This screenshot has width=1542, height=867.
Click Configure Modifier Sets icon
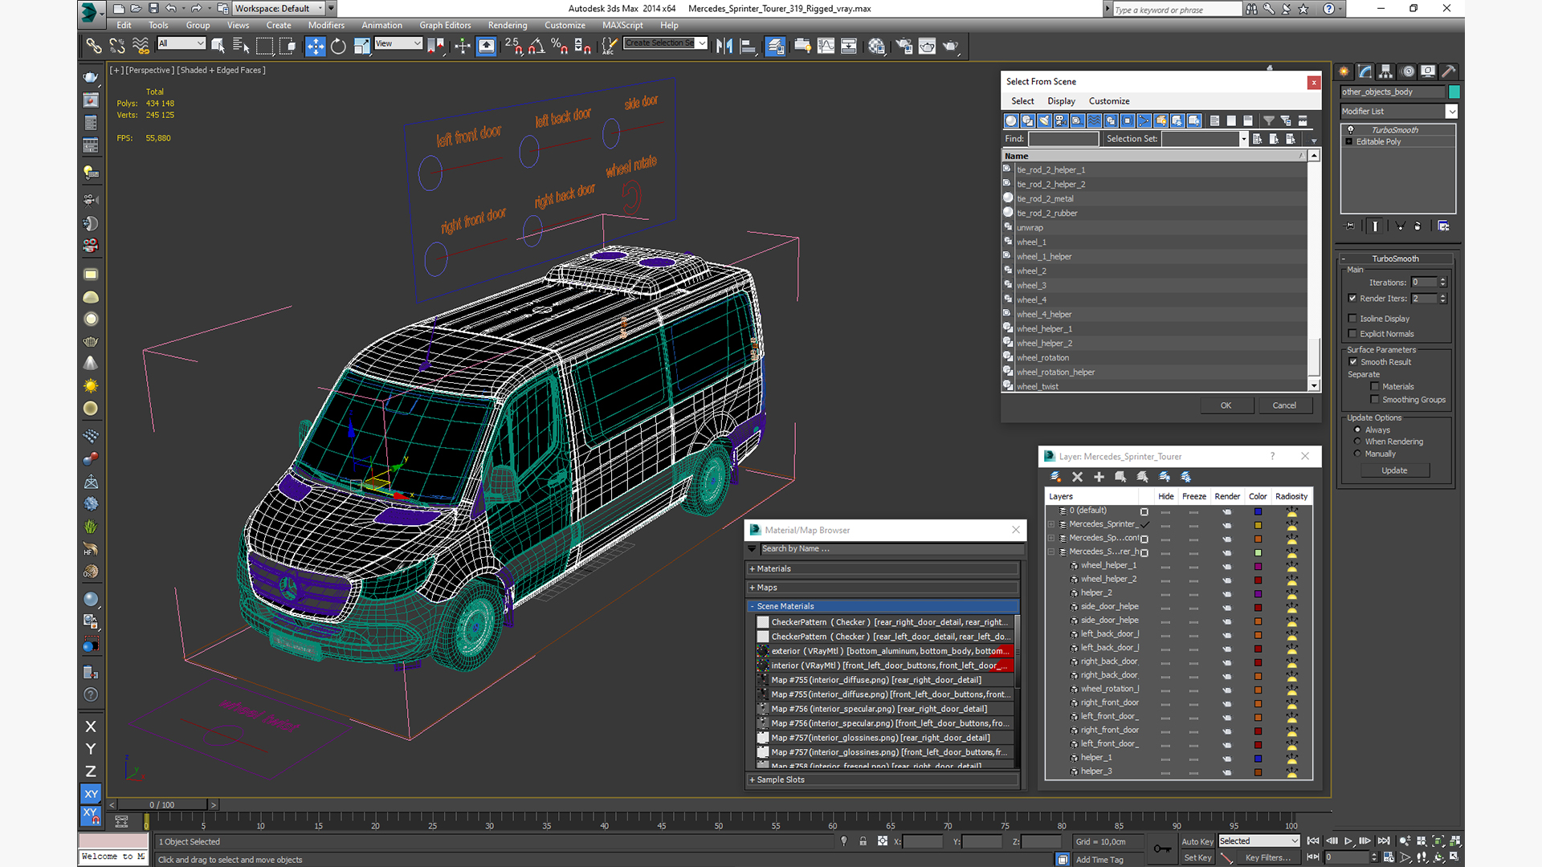pyautogui.click(x=1443, y=226)
